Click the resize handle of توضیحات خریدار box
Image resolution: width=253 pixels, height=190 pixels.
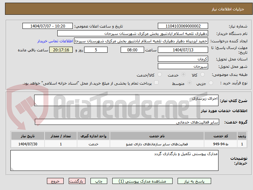[x=12, y=169]
